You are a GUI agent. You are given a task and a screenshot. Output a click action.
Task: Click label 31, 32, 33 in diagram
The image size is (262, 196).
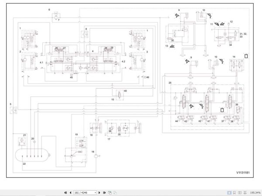[243, 35]
